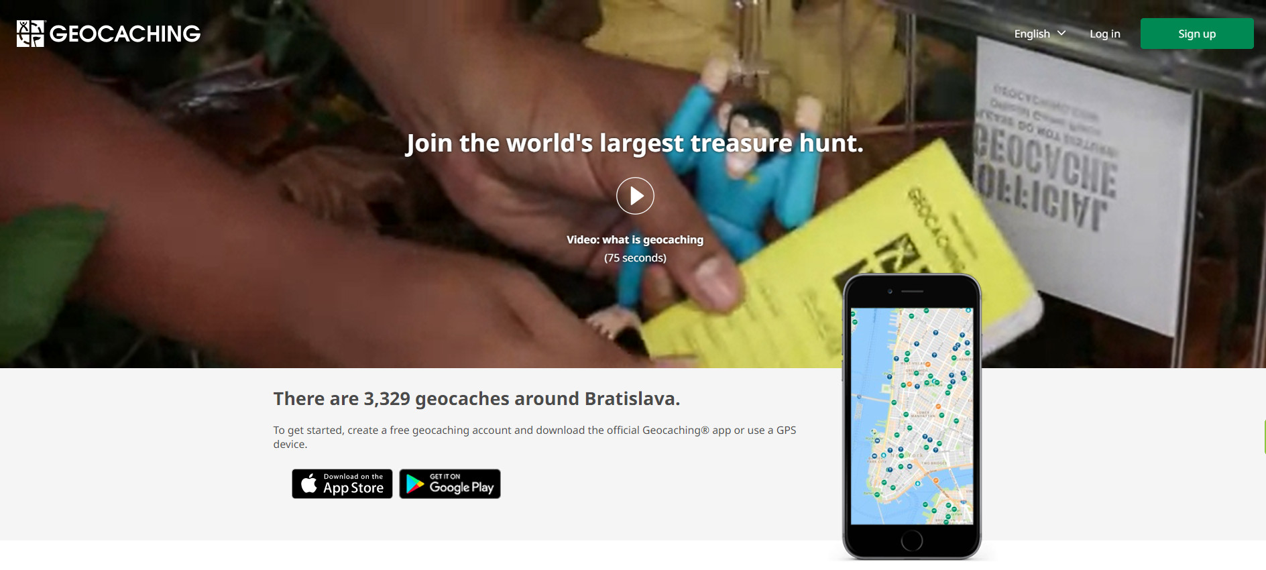
Task: Click the (75 seconds) label
Action: click(635, 258)
